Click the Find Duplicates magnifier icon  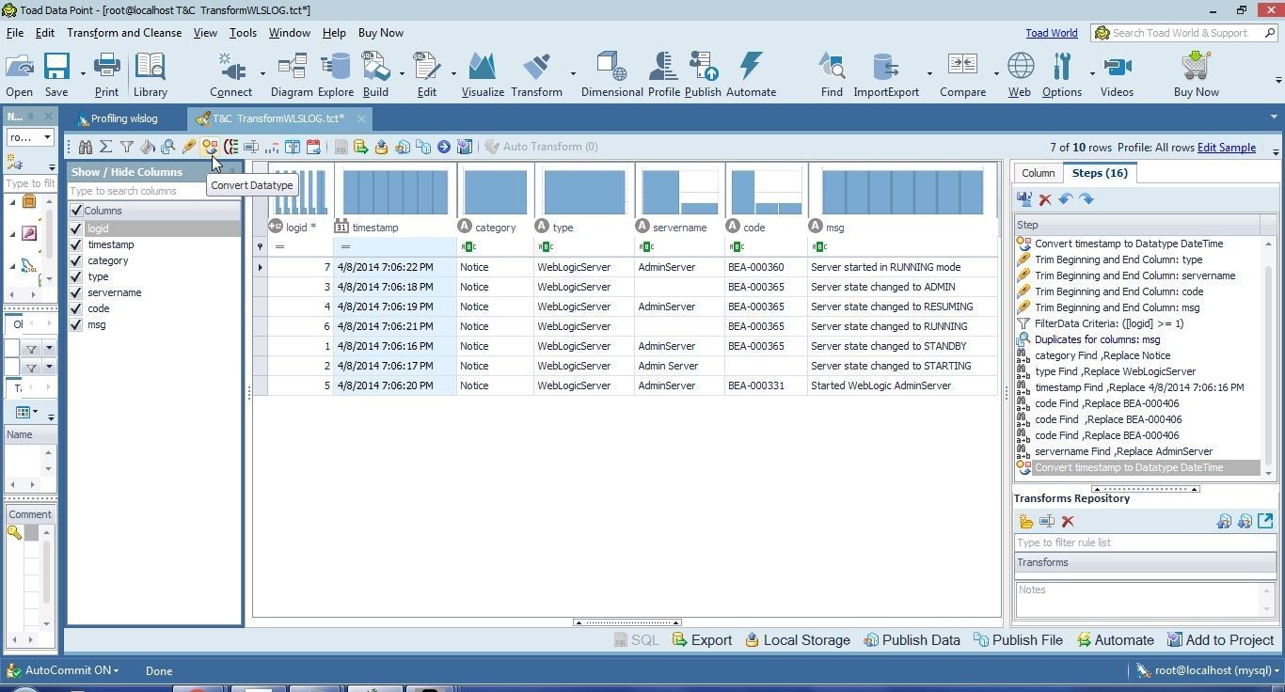click(x=168, y=147)
